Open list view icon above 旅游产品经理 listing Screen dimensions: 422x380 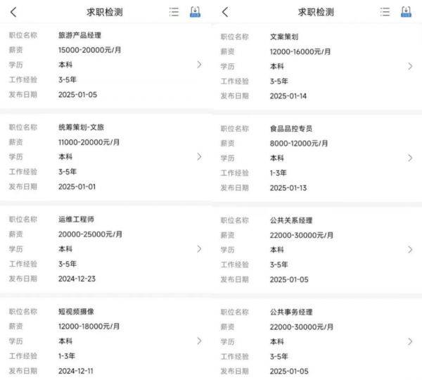click(x=174, y=12)
